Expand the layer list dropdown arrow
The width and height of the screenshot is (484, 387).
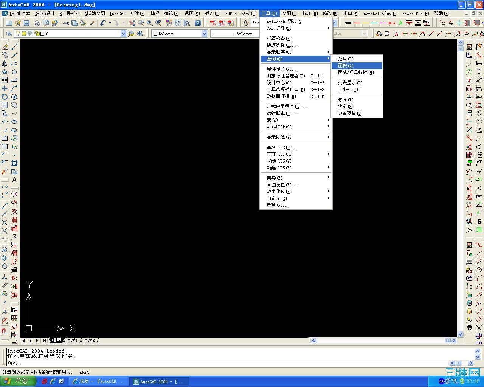[x=123, y=34]
